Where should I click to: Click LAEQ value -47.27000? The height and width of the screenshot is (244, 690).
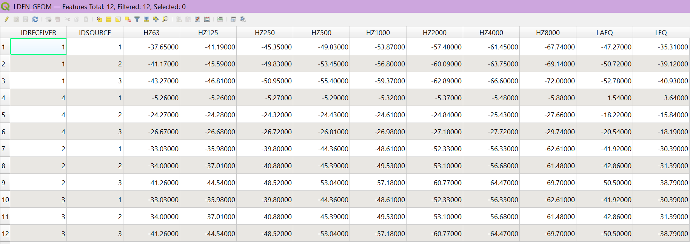[605, 47]
